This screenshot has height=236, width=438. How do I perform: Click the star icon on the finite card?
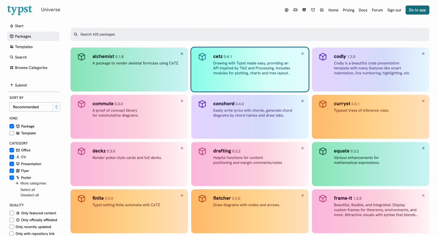coord(182,195)
